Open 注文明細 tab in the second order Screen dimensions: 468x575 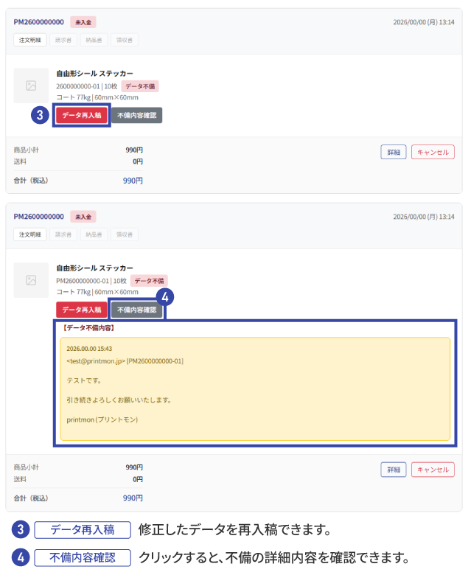pos(30,234)
